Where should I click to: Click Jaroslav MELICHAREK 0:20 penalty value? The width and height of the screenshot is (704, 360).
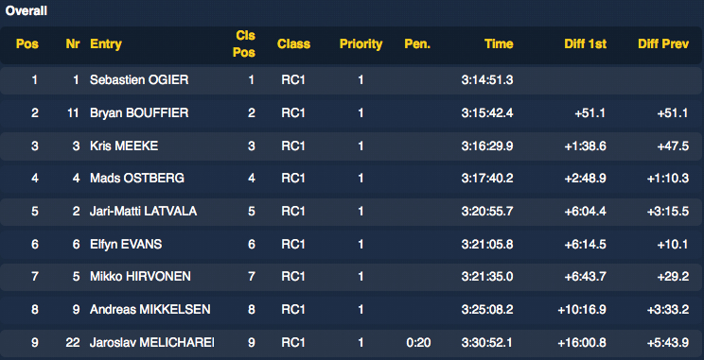418,343
